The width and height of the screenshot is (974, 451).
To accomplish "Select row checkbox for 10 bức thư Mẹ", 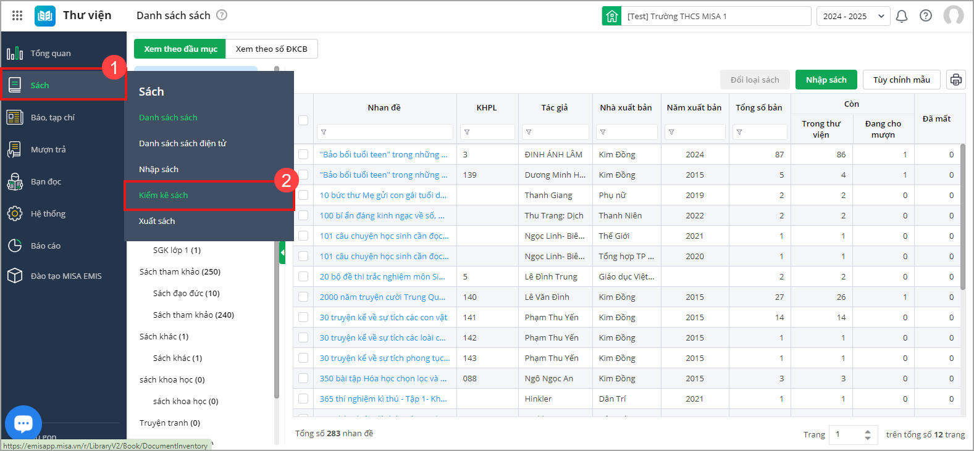I will click(x=303, y=195).
